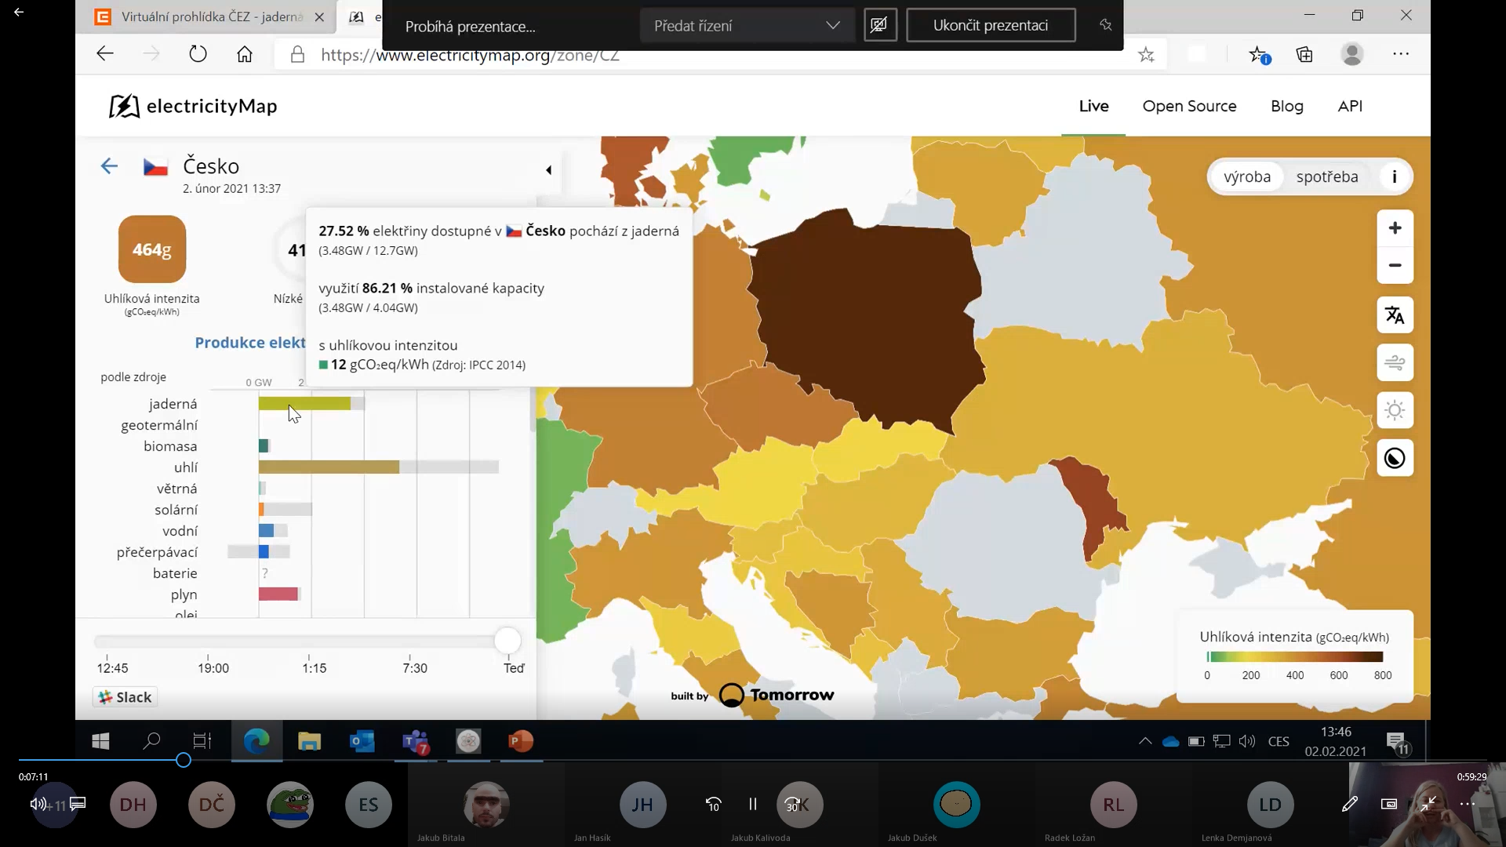
Task: Skip the video forward 30 seconds
Action: pyautogui.click(x=792, y=804)
